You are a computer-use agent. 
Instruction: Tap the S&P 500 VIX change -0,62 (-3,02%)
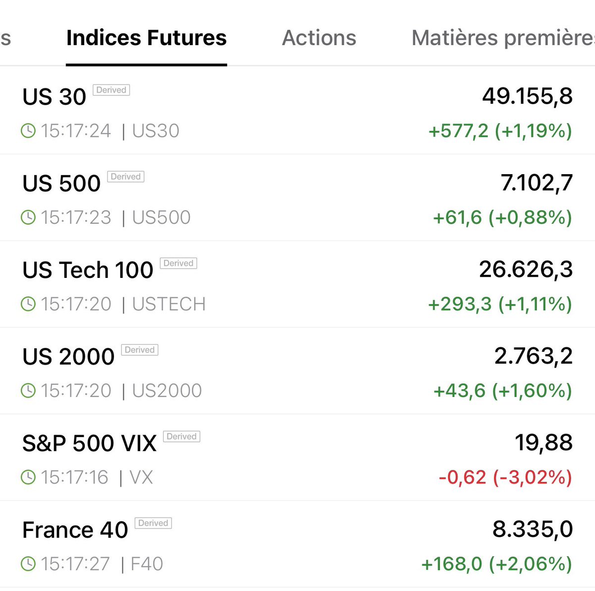[505, 477]
